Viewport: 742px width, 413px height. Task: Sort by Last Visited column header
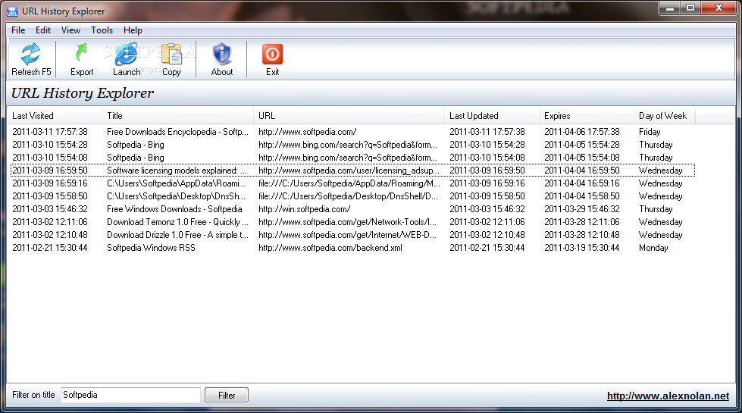click(x=55, y=116)
